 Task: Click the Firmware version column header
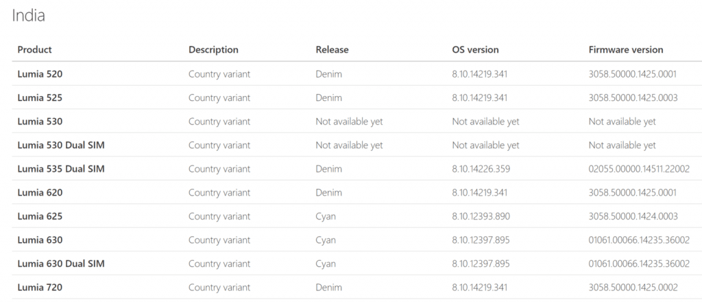625,49
